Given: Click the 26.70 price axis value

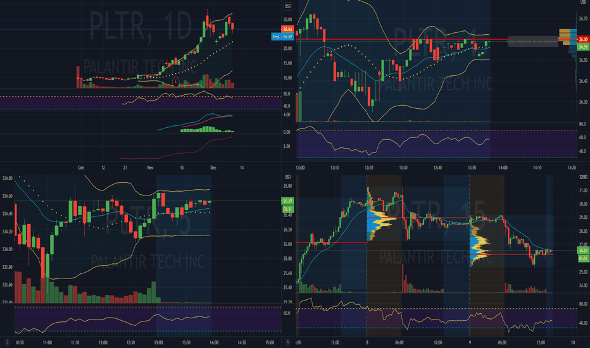Looking at the screenshot, I should point(583,18).
